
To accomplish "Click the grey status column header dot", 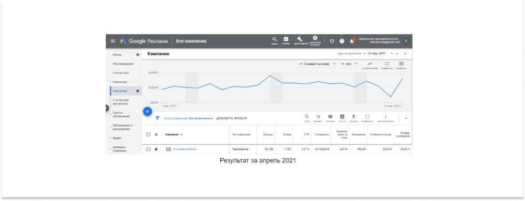I will [156, 135].
